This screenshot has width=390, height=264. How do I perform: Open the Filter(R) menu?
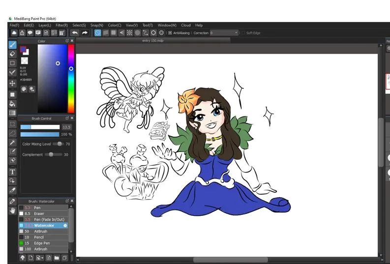(61, 25)
